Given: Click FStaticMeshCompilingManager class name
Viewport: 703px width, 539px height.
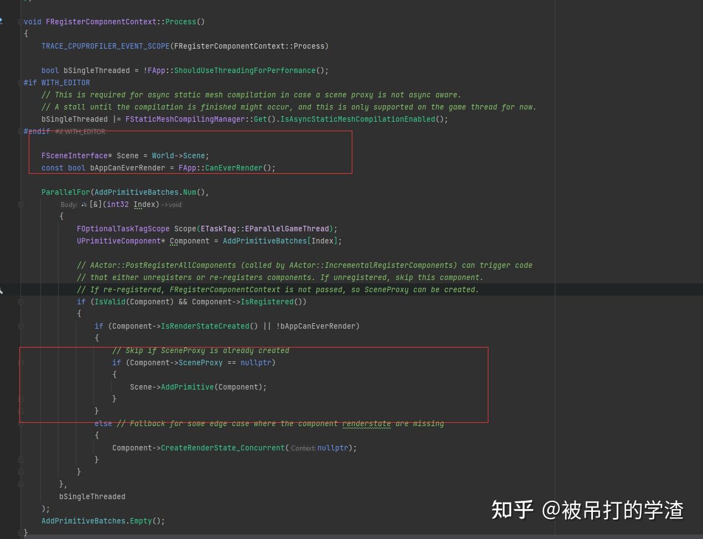Looking at the screenshot, I should [x=185, y=119].
